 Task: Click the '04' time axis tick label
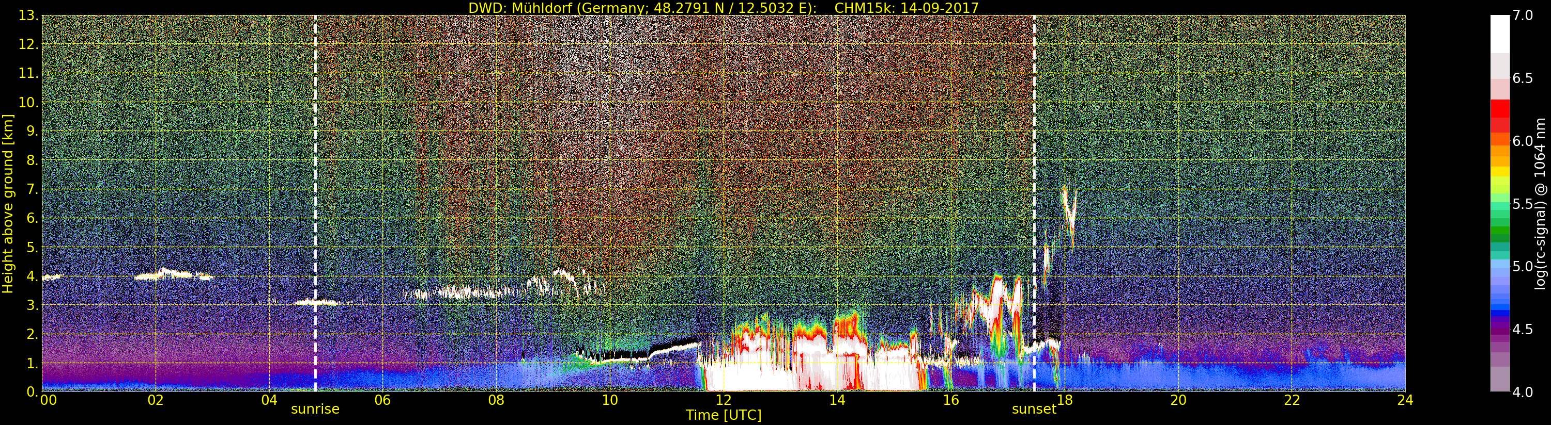tap(269, 400)
